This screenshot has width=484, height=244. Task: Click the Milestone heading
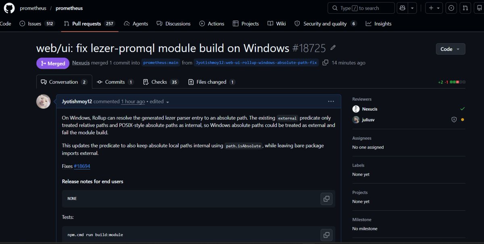362,220
